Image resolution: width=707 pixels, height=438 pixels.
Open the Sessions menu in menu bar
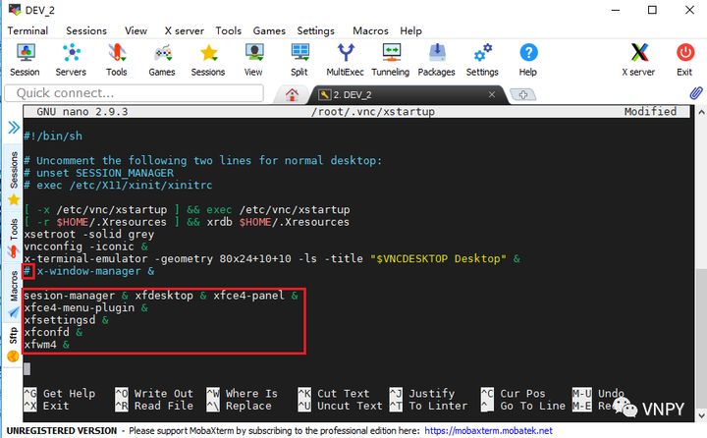pos(86,30)
